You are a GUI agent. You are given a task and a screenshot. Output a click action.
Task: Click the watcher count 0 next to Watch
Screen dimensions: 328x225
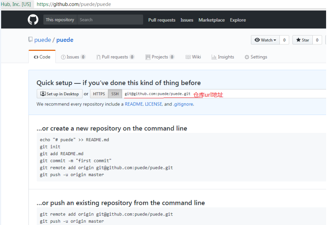pos(284,40)
